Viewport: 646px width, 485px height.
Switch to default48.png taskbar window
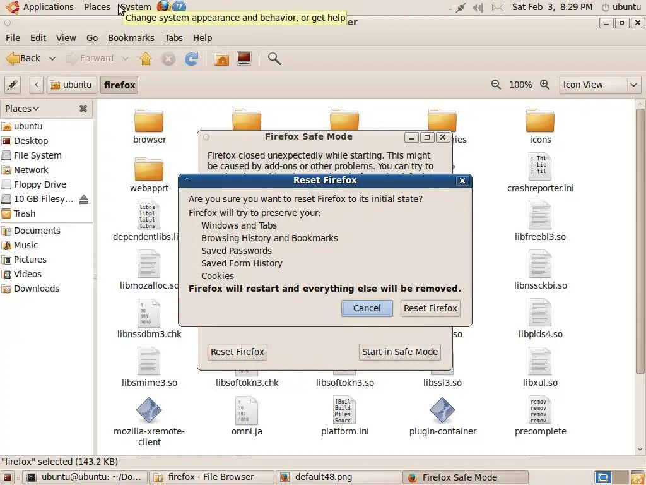(x=338, y=477)
